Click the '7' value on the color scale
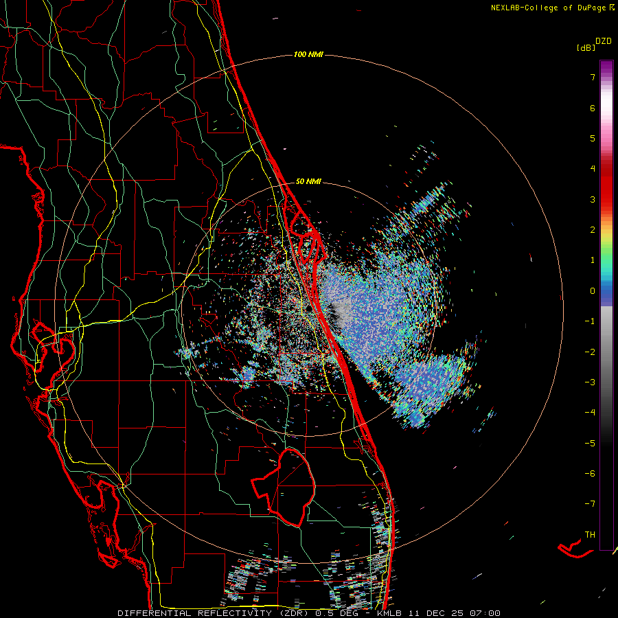 pyautogui.click(x=593, y=77)
